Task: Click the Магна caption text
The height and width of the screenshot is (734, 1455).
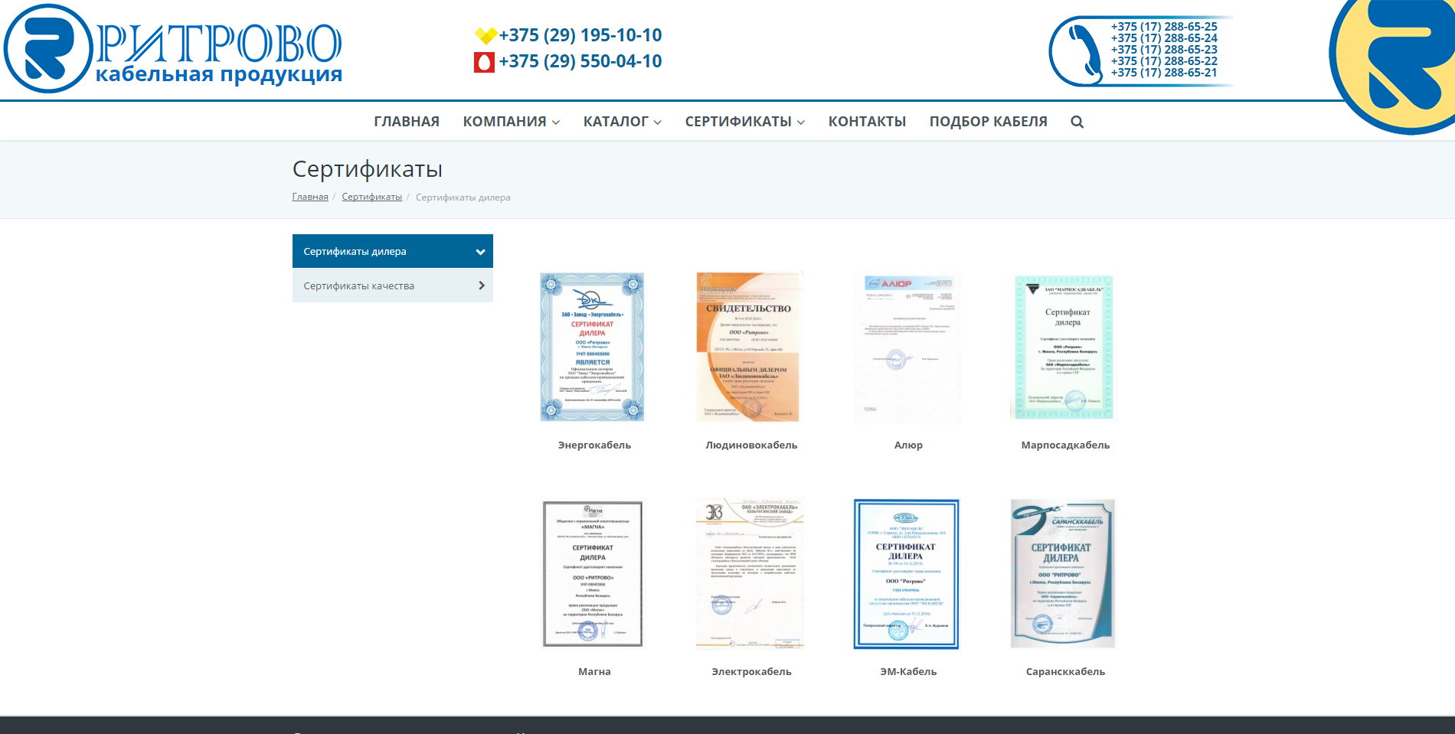Action: tap(594, 671)
